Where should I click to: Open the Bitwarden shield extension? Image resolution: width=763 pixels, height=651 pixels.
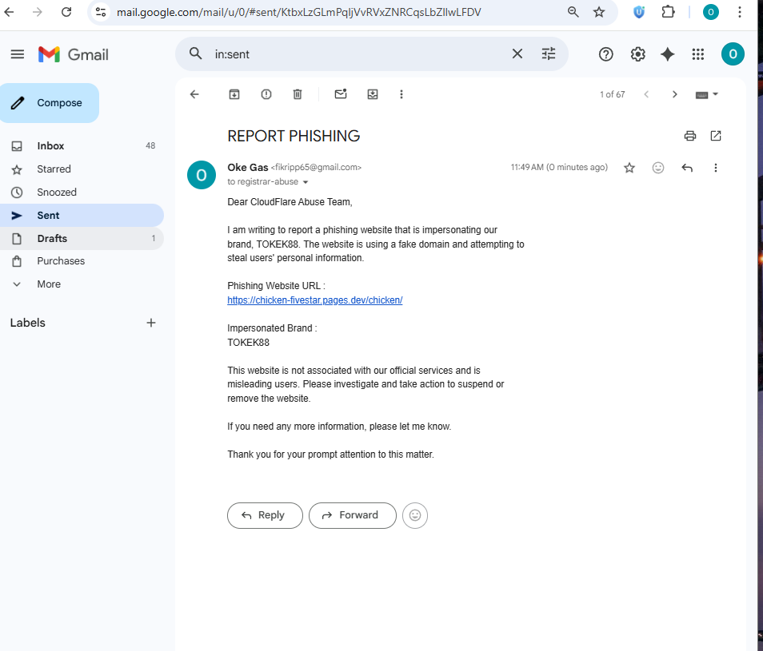click(x=639, y=12)
